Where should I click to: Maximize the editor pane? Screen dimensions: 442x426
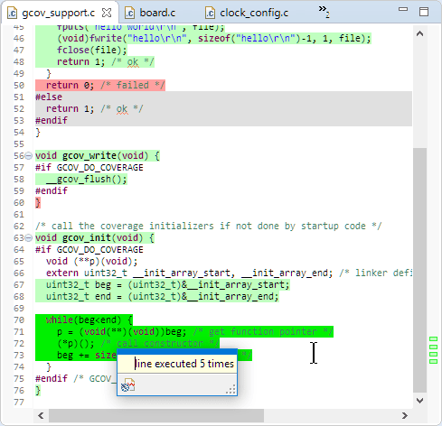424,12
